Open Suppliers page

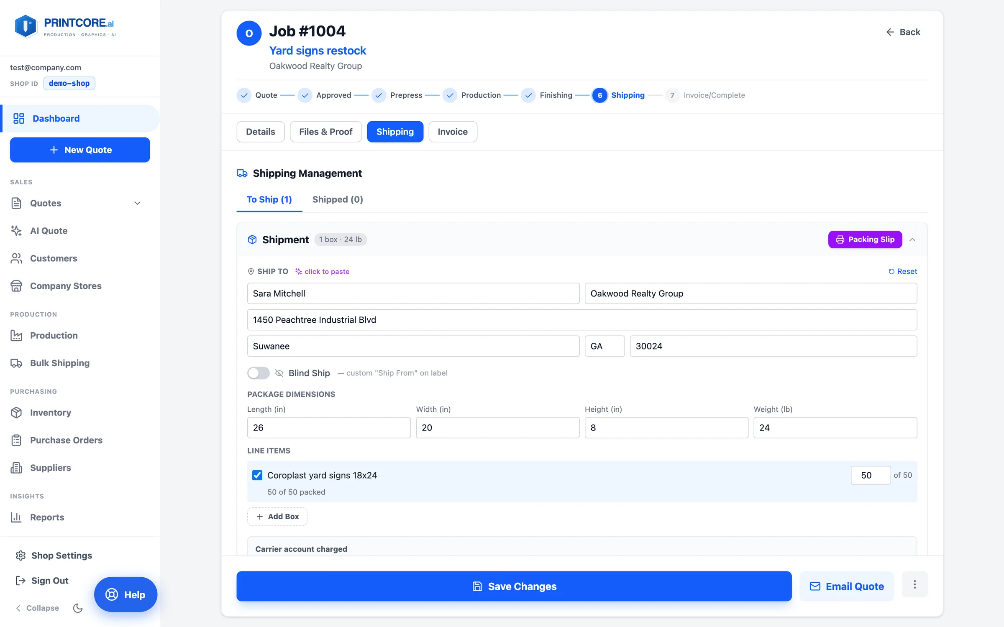click(x=51, y=468)
